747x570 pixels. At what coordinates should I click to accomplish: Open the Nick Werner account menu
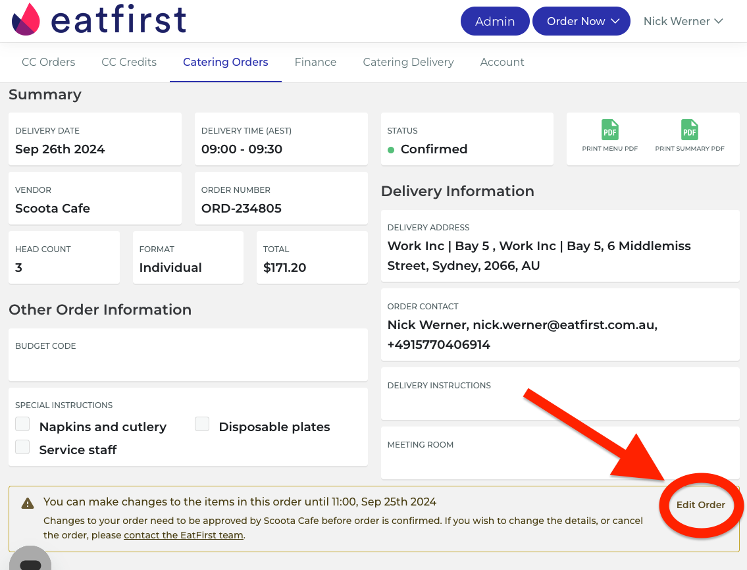pos(683,21)
